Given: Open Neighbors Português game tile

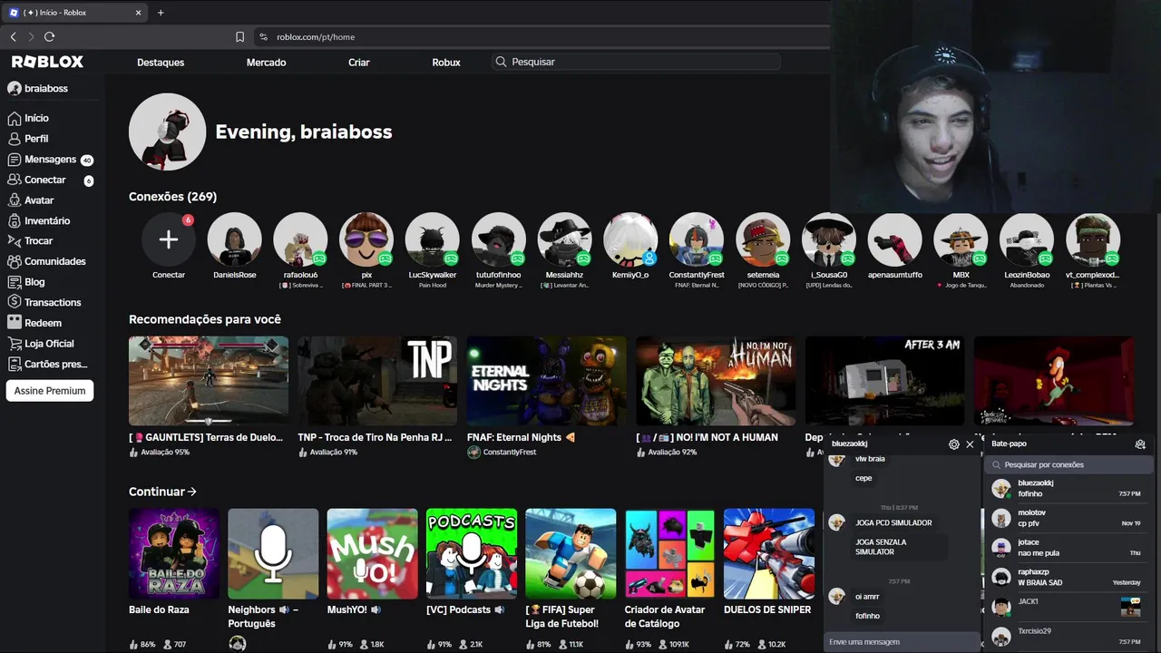Looking at the screenshot, I should (273, 553).
